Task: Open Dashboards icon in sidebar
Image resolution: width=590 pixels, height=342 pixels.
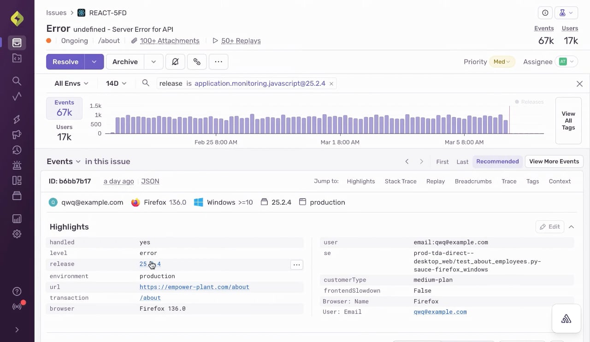Action: 17,180
